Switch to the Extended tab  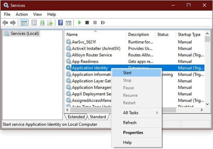tap(76, 117)
